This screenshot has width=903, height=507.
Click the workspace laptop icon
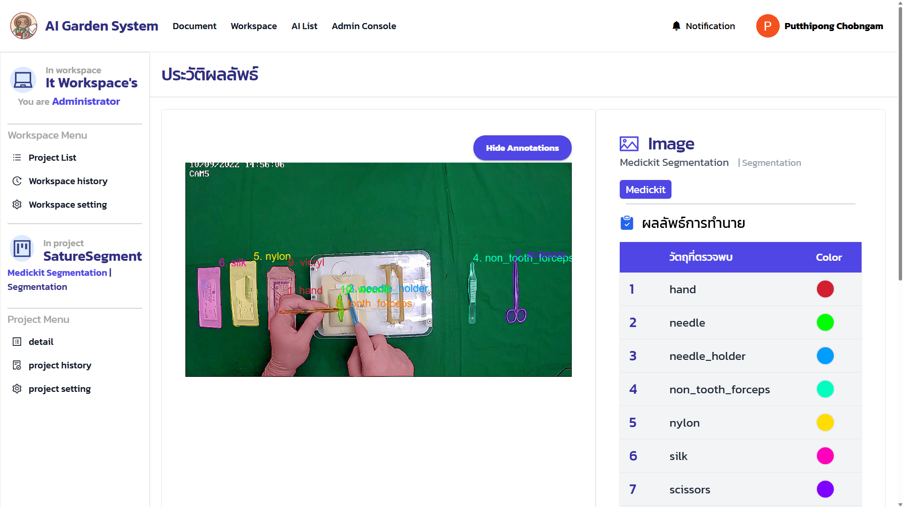point(23,80)
